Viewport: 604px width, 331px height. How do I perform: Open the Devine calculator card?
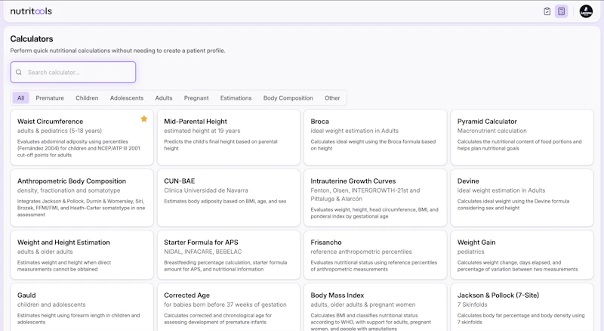(x=522, y=197)
